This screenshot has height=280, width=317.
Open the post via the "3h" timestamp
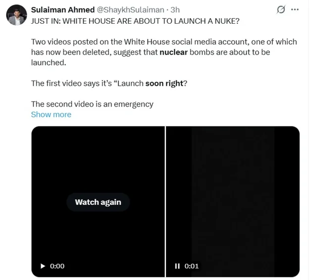[x=175, y=10]
